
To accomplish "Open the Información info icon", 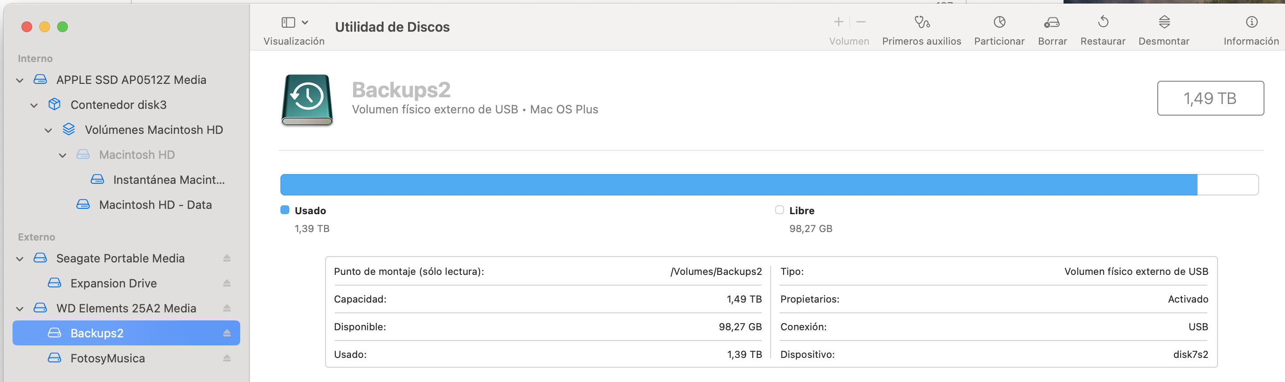I will tap(1251, 22).
